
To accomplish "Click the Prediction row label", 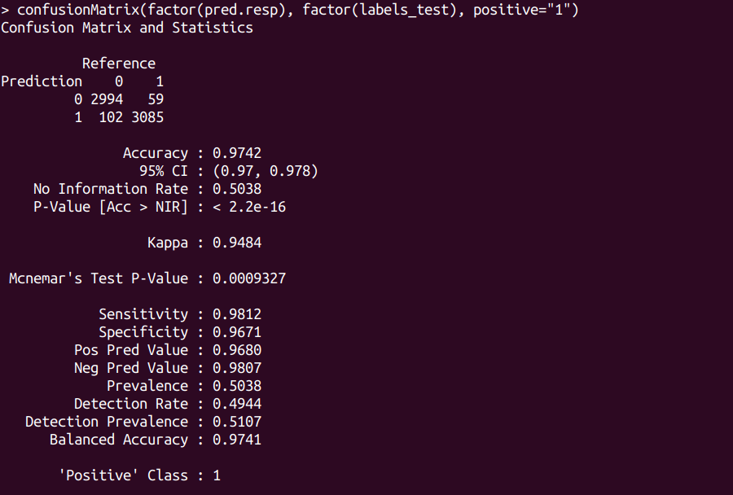I will point(42,81).
